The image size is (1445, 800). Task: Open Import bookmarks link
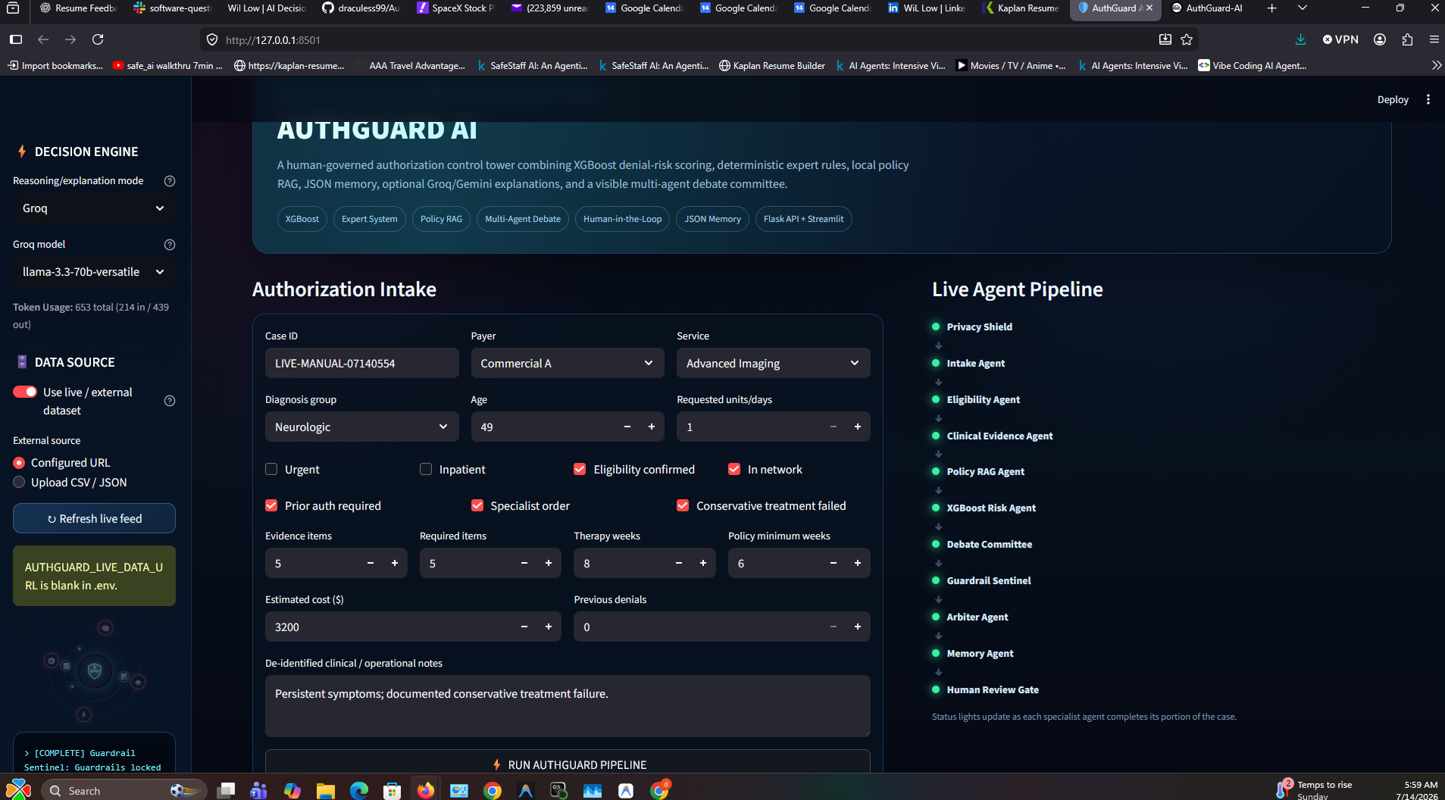point(55,66)
